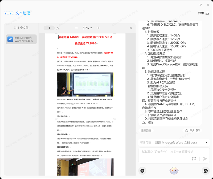Expand the 对话范围 document dropdown
The width and height of the screenshot is (213, 179).
click(x=206, y=143)
